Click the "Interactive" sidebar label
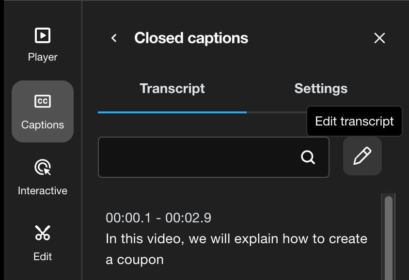409x280 pixels. click(43, 191)
